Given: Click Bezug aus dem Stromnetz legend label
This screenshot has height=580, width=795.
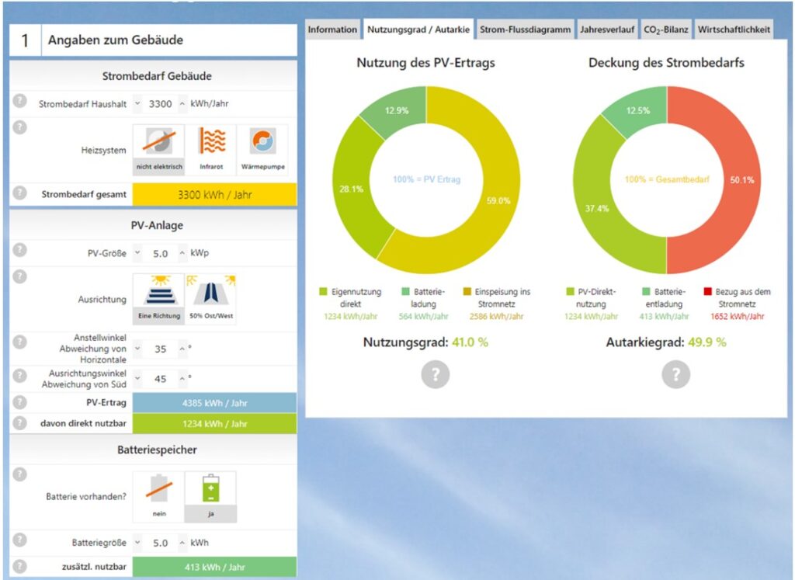Looking at the screenshot, I should click(742, 298).
